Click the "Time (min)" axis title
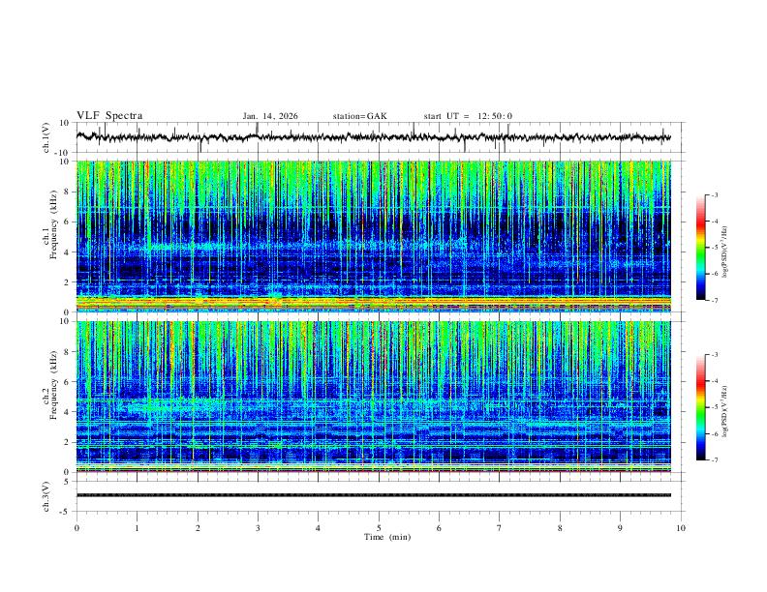This screenshot has height=592, width=767. coord(387,537)
